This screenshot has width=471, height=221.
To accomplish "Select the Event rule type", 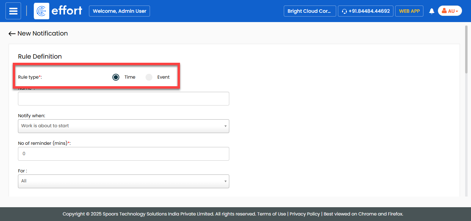I will 149,77.
